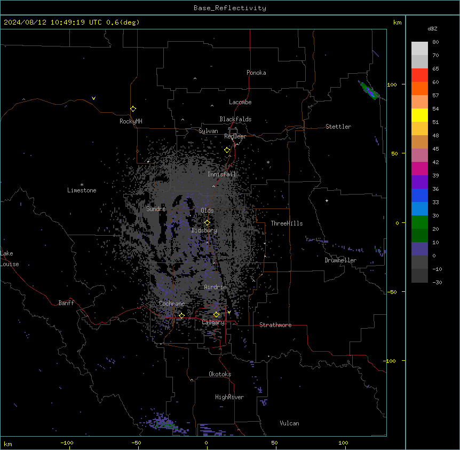Click the Strathmore label
Screen dimensions: 460x450
click(x=275, y=325)
